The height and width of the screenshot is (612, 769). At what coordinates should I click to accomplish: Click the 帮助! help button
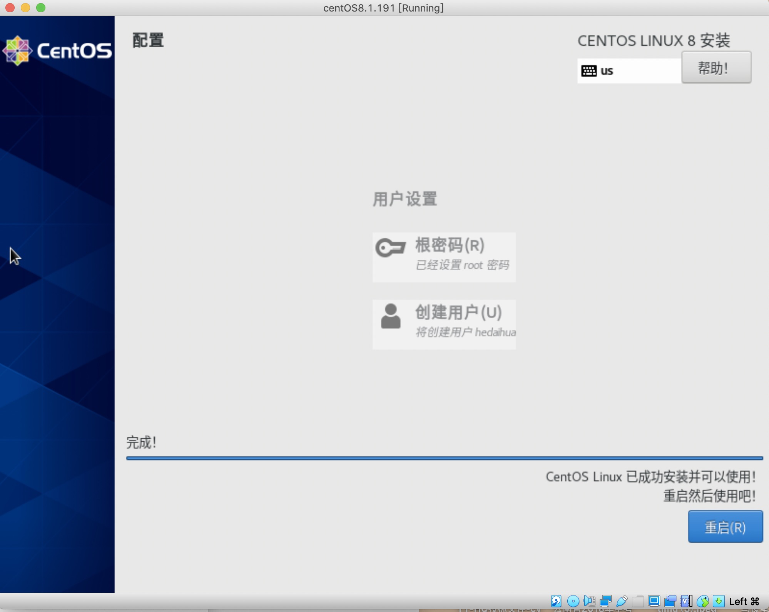(x=716, y=68)
